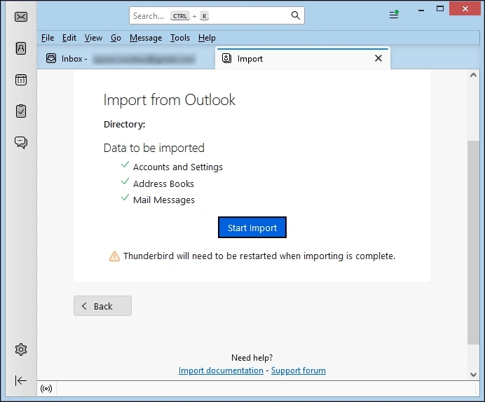This screenshot has width=485, height=402.
Task: Open the Address Book icon
Action: (21, 48)
